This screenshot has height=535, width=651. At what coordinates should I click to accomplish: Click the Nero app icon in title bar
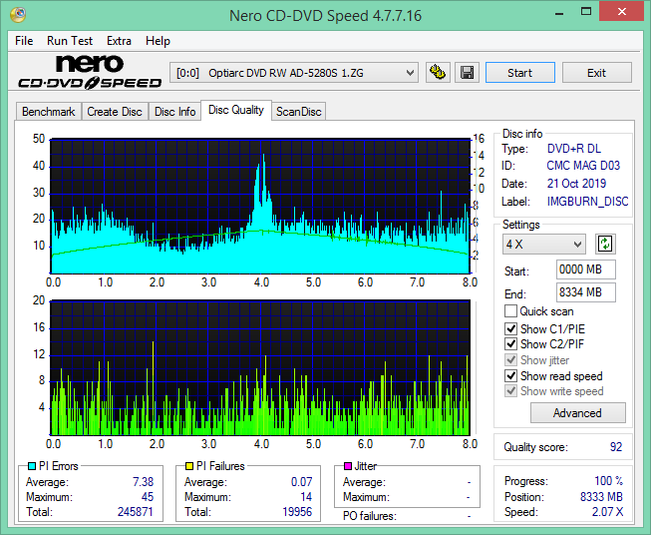point(18,15)
